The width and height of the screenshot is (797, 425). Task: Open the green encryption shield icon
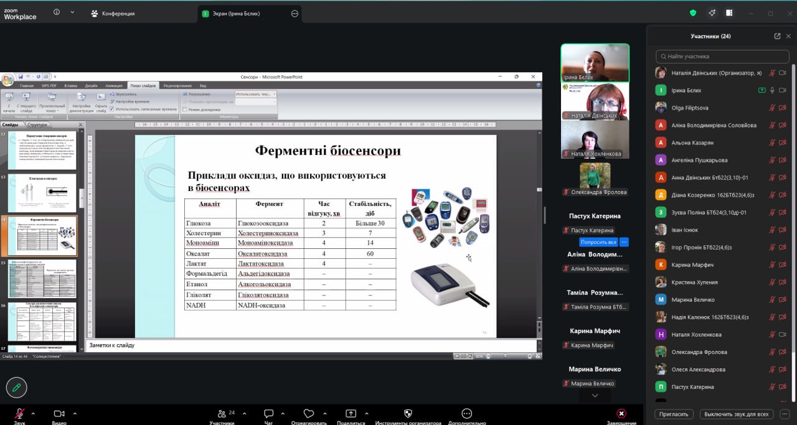point(693,13)
